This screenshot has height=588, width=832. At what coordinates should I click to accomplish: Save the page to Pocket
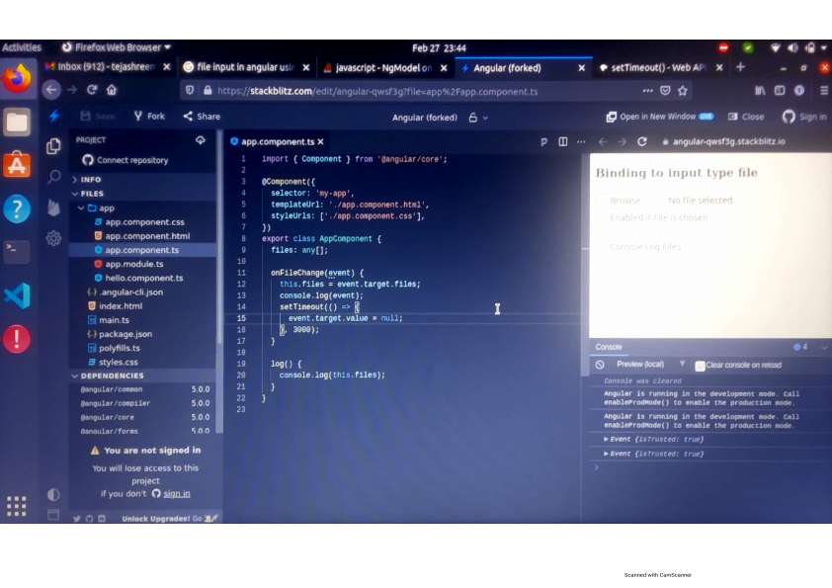pos(665,91)
